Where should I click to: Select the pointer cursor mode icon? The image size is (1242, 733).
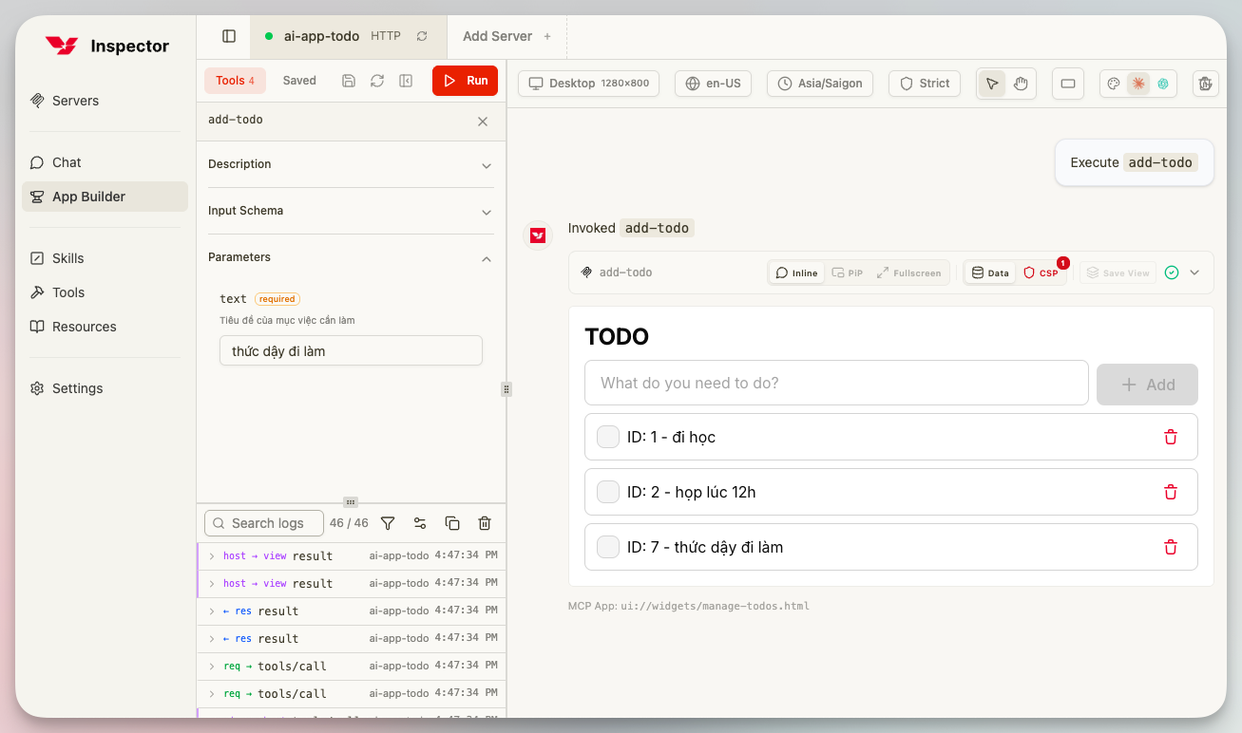point(992,84)
